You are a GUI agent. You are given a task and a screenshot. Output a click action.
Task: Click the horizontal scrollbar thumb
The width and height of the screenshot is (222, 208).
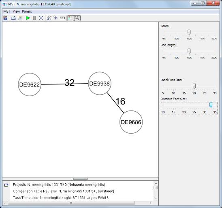point(71,203)
